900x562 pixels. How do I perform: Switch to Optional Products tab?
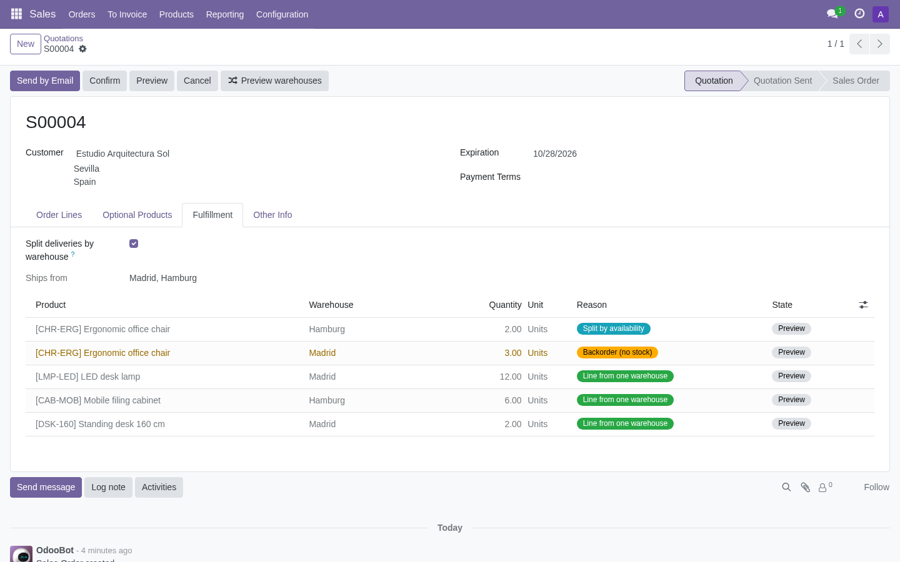[x=137, y=215]
